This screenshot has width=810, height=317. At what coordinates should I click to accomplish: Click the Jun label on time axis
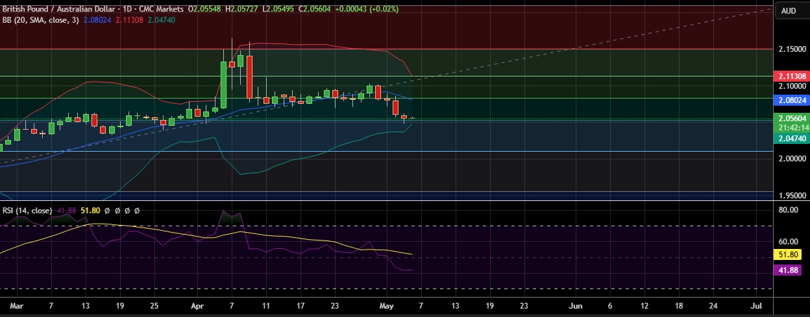(575, 305)
